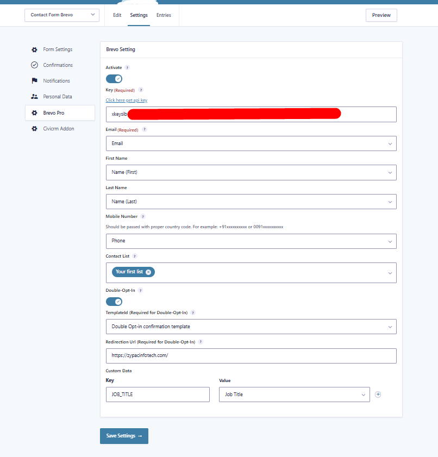This screenshot has height=457, width=438.
Task: Open the Mobile Number Phone dropdown
Action: (x=251, y=241)
